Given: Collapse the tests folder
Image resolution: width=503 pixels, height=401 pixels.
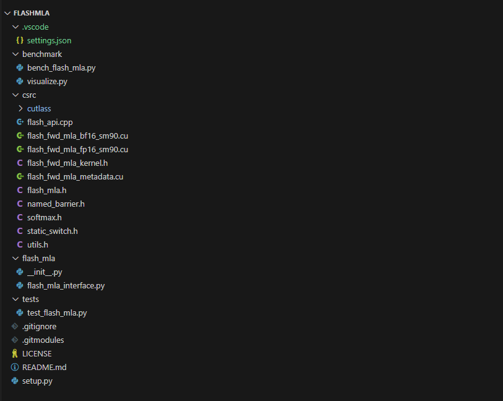Looking at the screenshot, I should [x=15, y=300].
